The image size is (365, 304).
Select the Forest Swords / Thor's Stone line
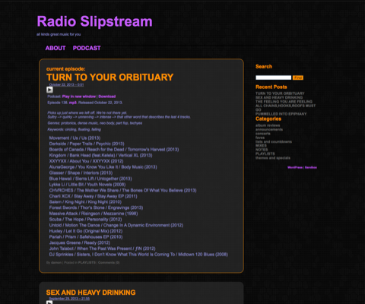point(96,208)
